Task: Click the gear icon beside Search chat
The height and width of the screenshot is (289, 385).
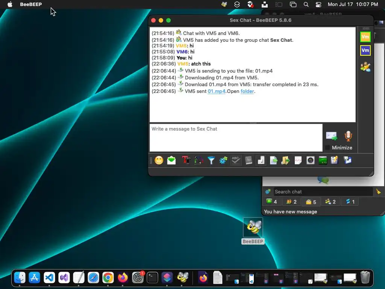Action: (268, 192)
